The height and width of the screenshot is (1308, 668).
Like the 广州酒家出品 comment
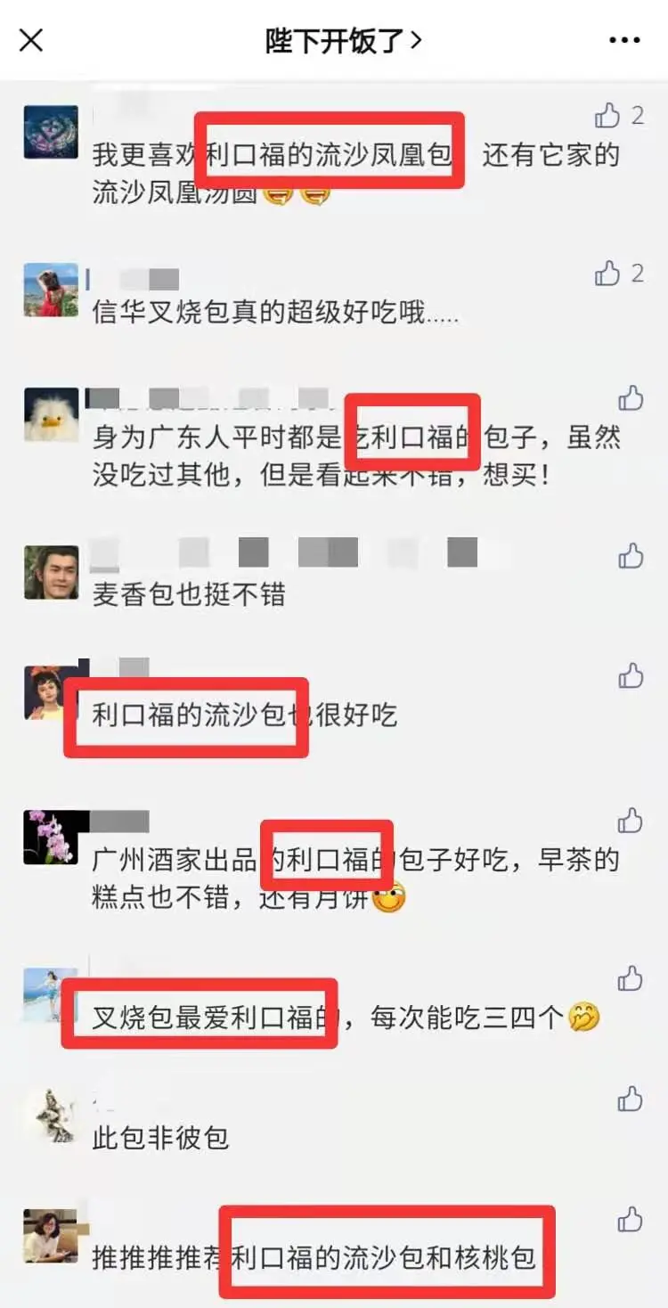click(631, 821)
